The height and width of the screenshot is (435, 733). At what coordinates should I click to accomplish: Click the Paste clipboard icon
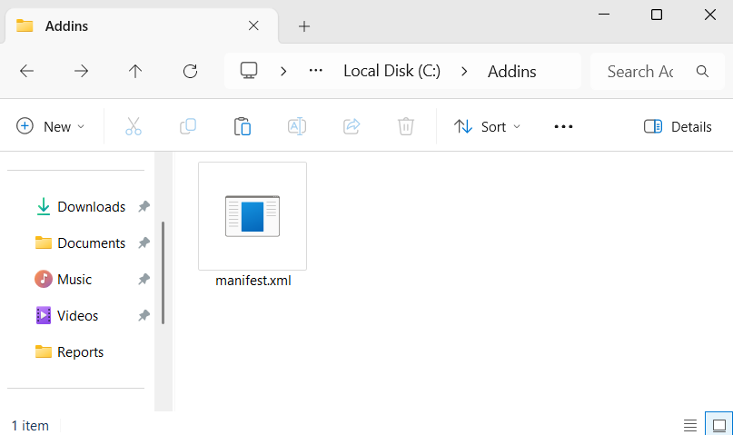click(243, 126)
